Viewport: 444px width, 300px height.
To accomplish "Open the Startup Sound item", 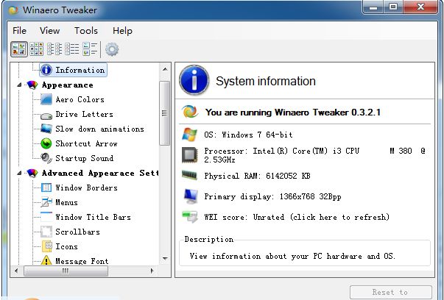I will pyautogui.click(x=84, y=158).
